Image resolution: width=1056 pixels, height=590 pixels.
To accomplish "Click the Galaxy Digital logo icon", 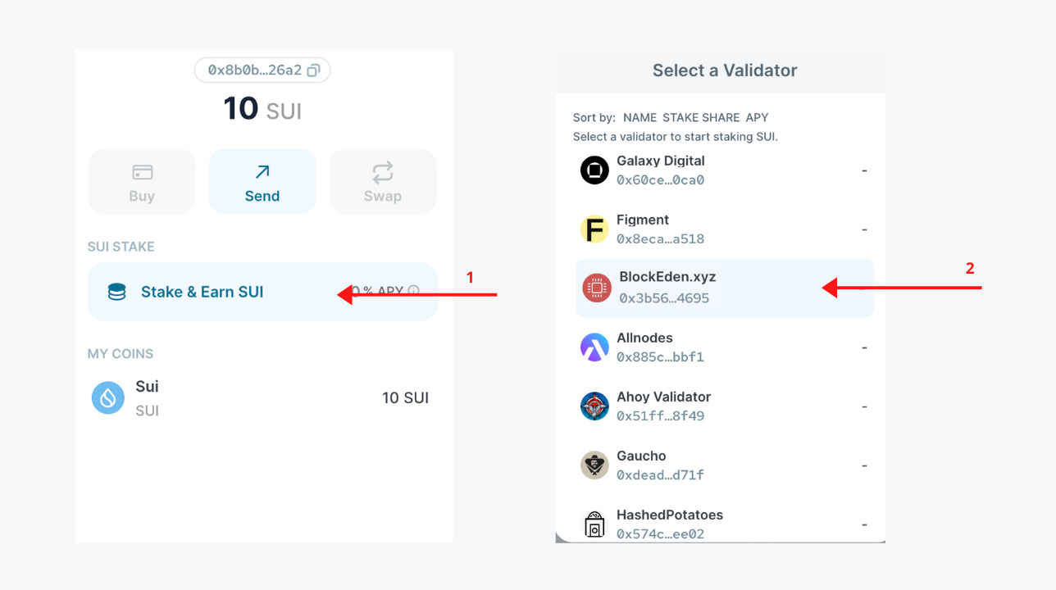I will click(x=594, y=170).
